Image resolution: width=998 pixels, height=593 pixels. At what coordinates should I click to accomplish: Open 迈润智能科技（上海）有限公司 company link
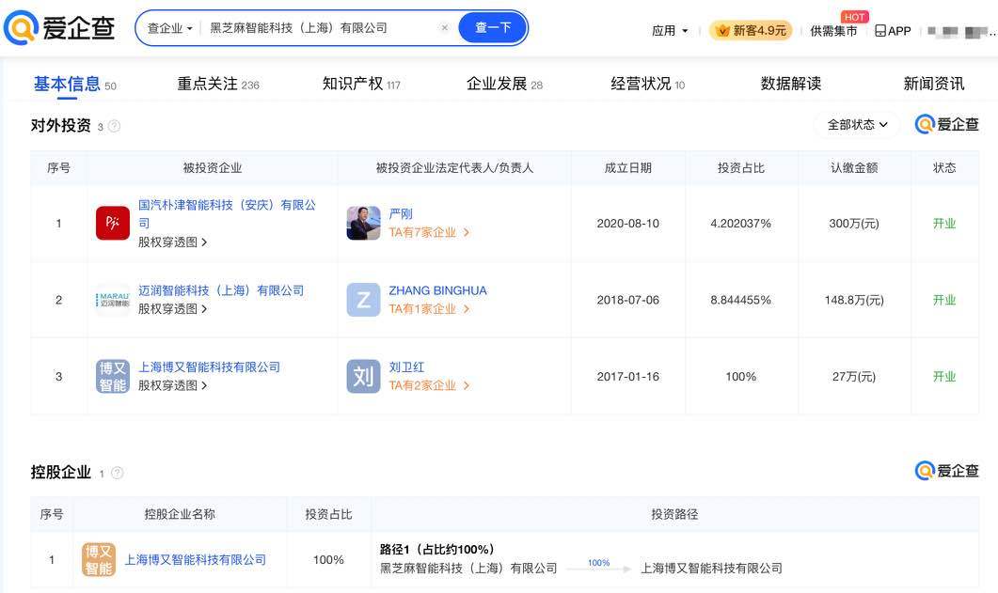pyautogui.click(x=221, y=290)
